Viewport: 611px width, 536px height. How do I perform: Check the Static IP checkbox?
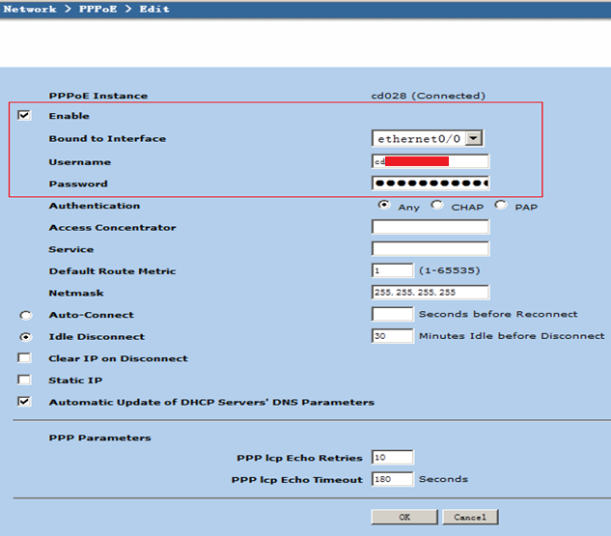[x=25, y=381]
